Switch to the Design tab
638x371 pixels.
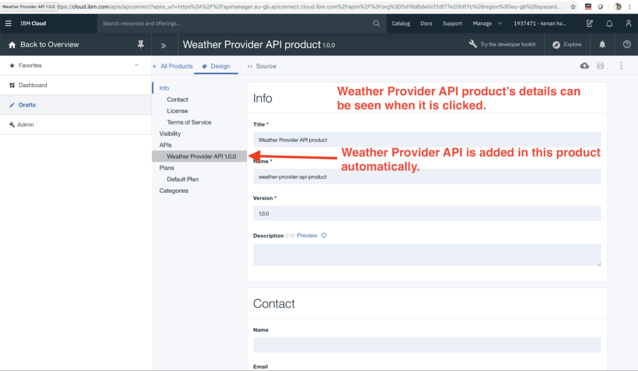coord(216,66)
